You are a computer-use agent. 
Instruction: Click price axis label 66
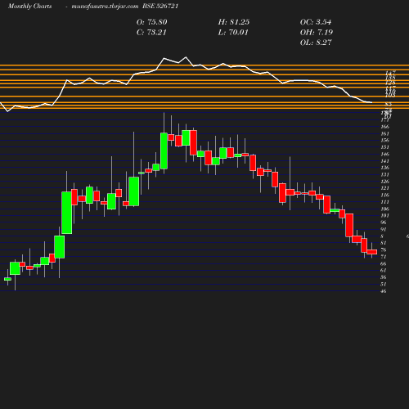(384, 263)
